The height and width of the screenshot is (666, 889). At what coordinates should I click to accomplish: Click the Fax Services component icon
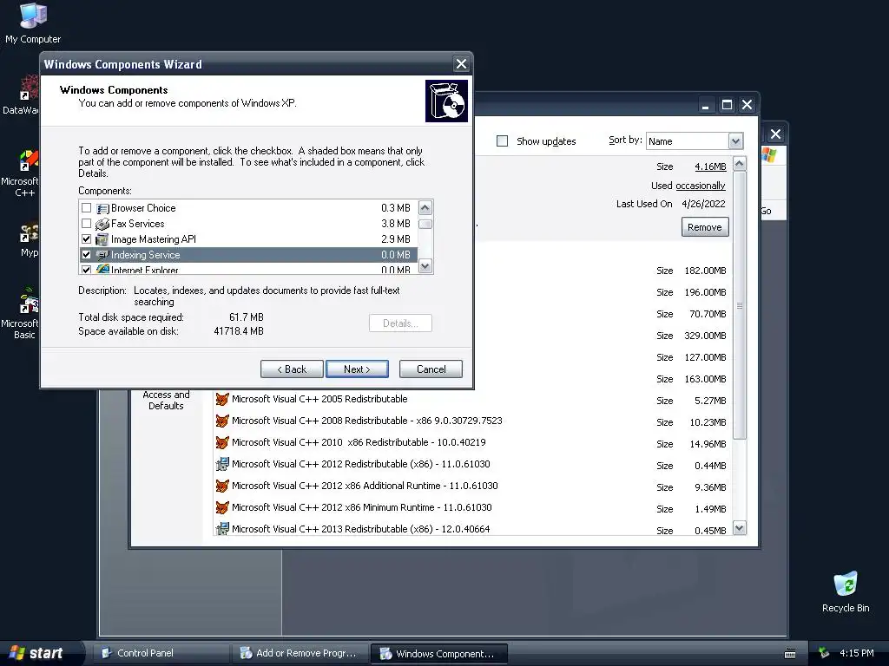102,224
